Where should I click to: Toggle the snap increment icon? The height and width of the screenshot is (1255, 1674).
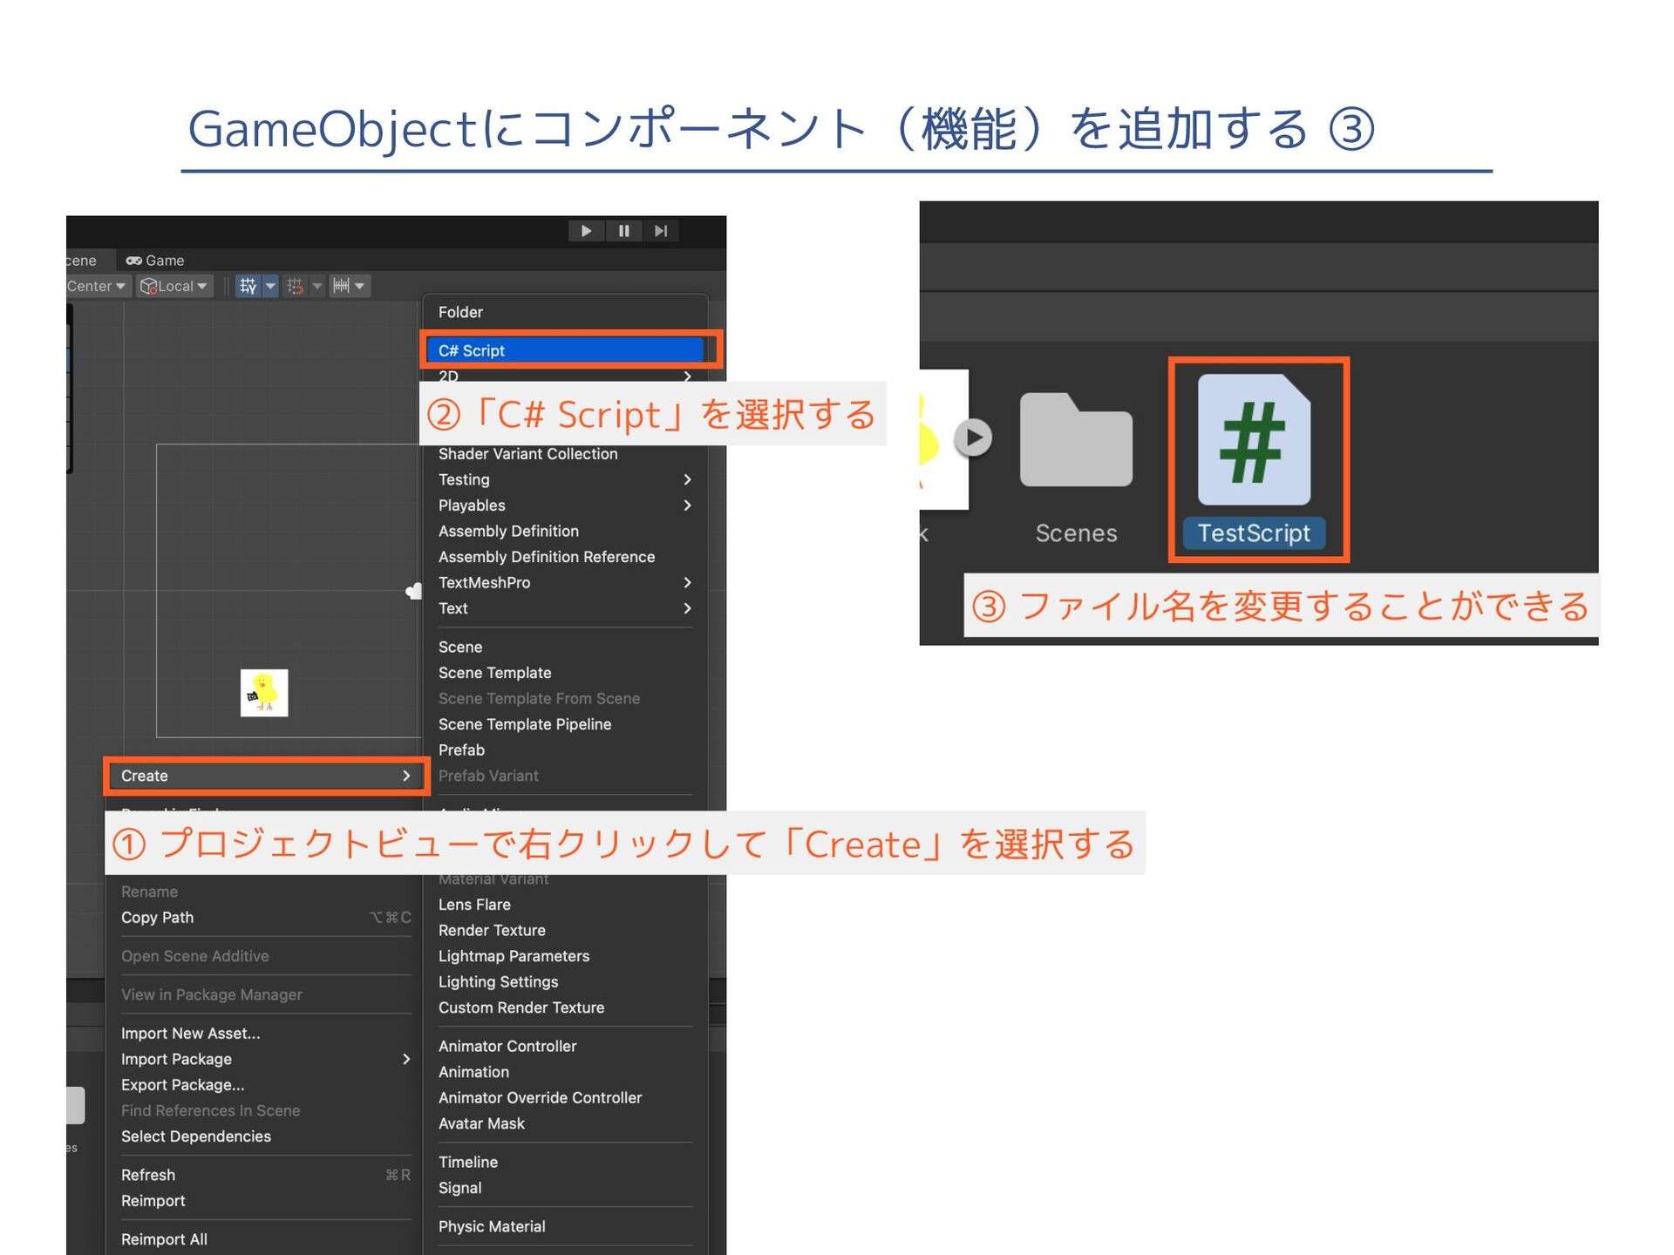tap(296, 286)
